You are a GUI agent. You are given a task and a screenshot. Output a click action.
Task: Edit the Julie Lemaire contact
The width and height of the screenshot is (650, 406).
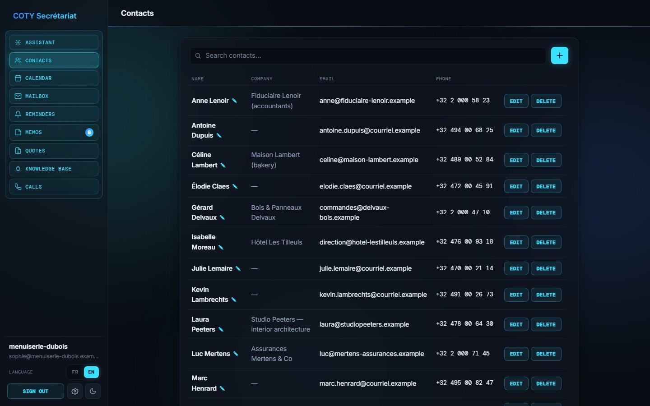point(516,268)
